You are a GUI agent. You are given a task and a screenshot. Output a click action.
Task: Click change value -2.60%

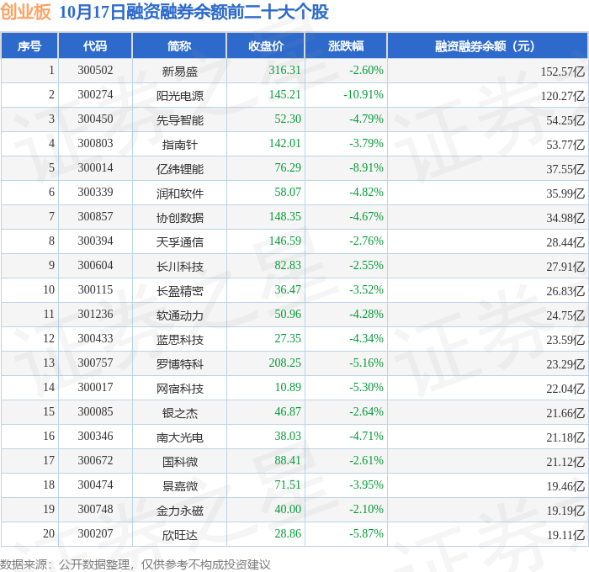[x=366, y=70]
